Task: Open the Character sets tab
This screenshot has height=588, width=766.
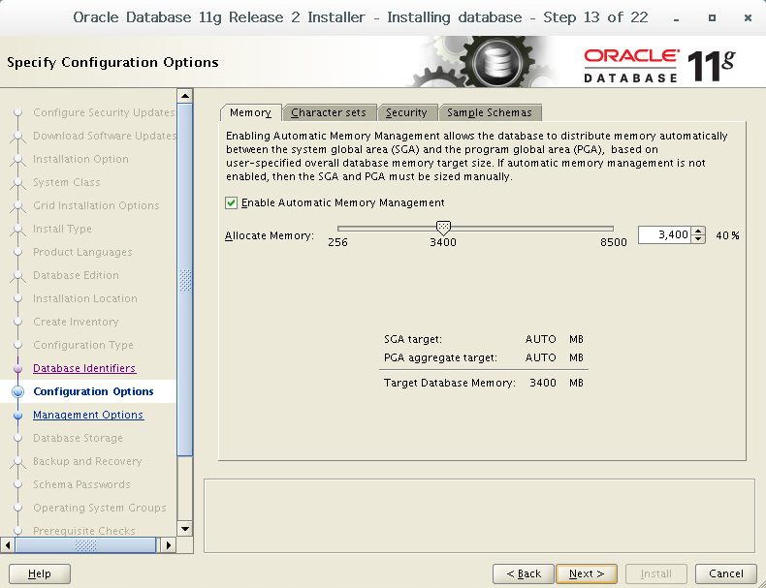Action: pyautogui.click(x=329, y=112)
